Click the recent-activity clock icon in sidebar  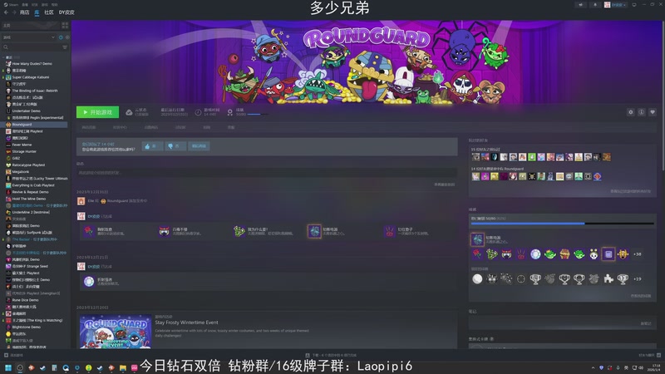pyautogui.click(x=61, y=37)
